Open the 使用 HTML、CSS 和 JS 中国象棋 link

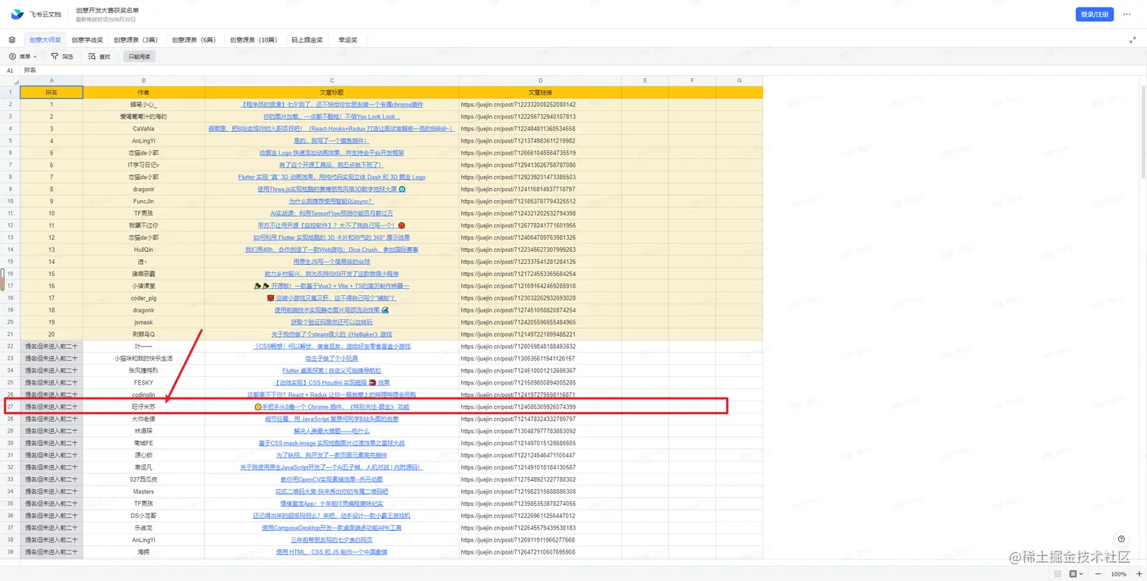coord(332,552)
